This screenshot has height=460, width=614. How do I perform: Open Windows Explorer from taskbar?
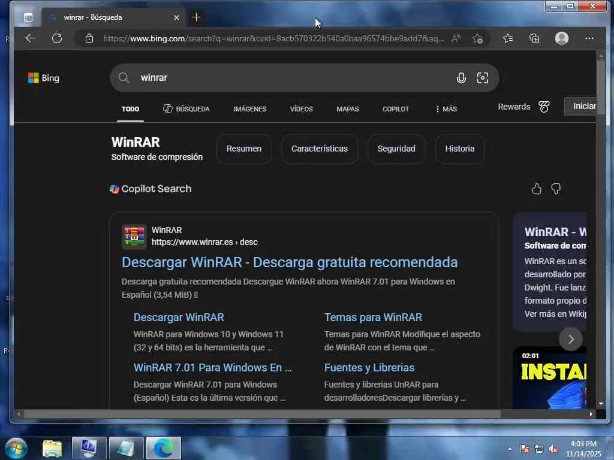click(x=52, y=448)
